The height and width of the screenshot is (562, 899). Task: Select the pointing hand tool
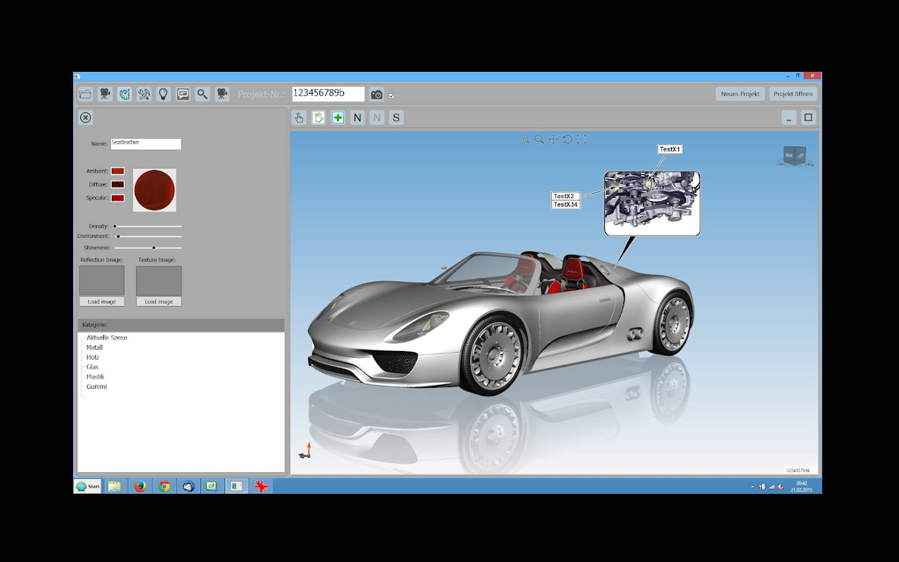pos(299,117)
